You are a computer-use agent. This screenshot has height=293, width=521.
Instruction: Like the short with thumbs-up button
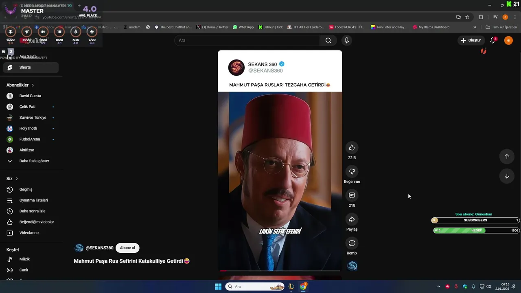[352, 148]
